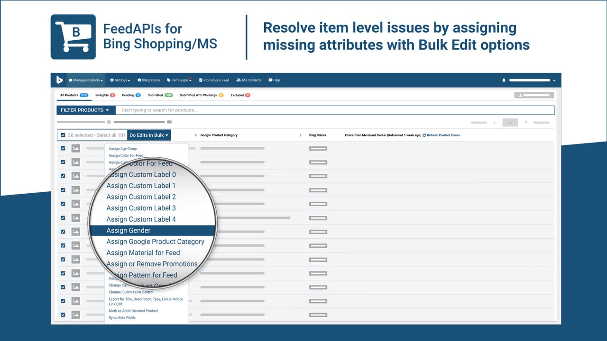Expand the Campaigns menu
The image size is (607, 341).
click(179, 80)
